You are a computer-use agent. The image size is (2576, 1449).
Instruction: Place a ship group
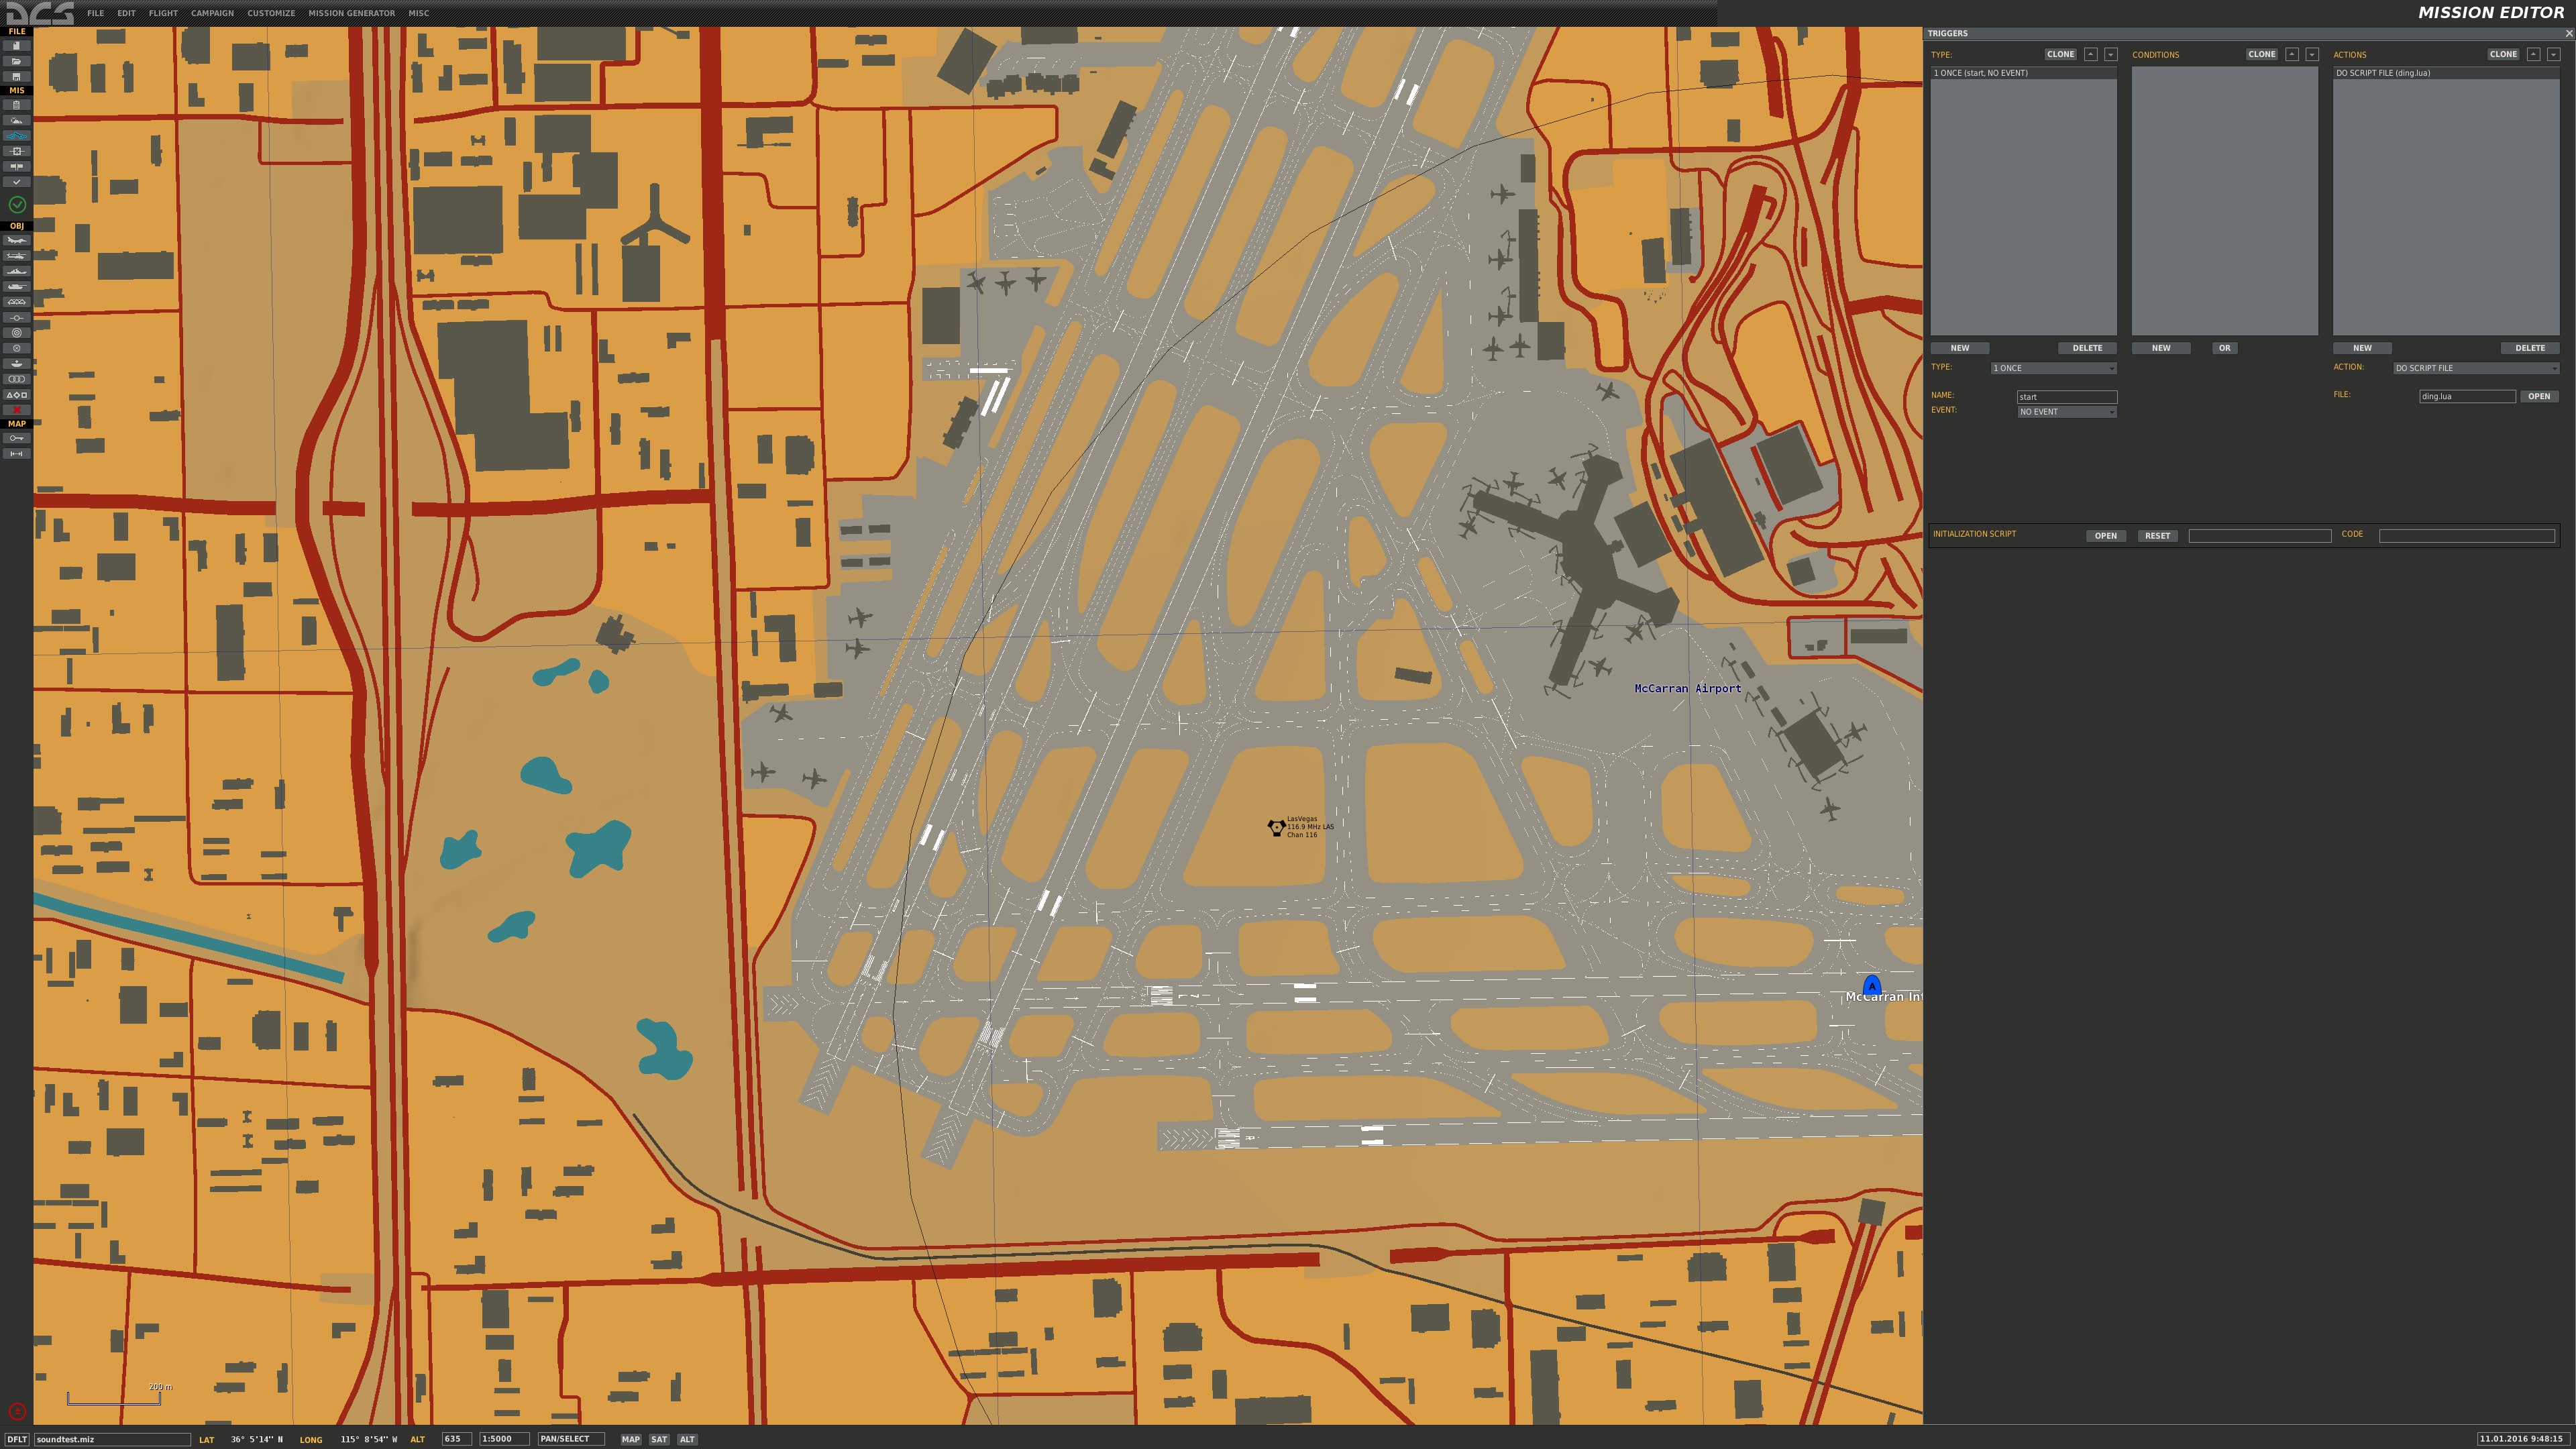click(x=16, y=271)
